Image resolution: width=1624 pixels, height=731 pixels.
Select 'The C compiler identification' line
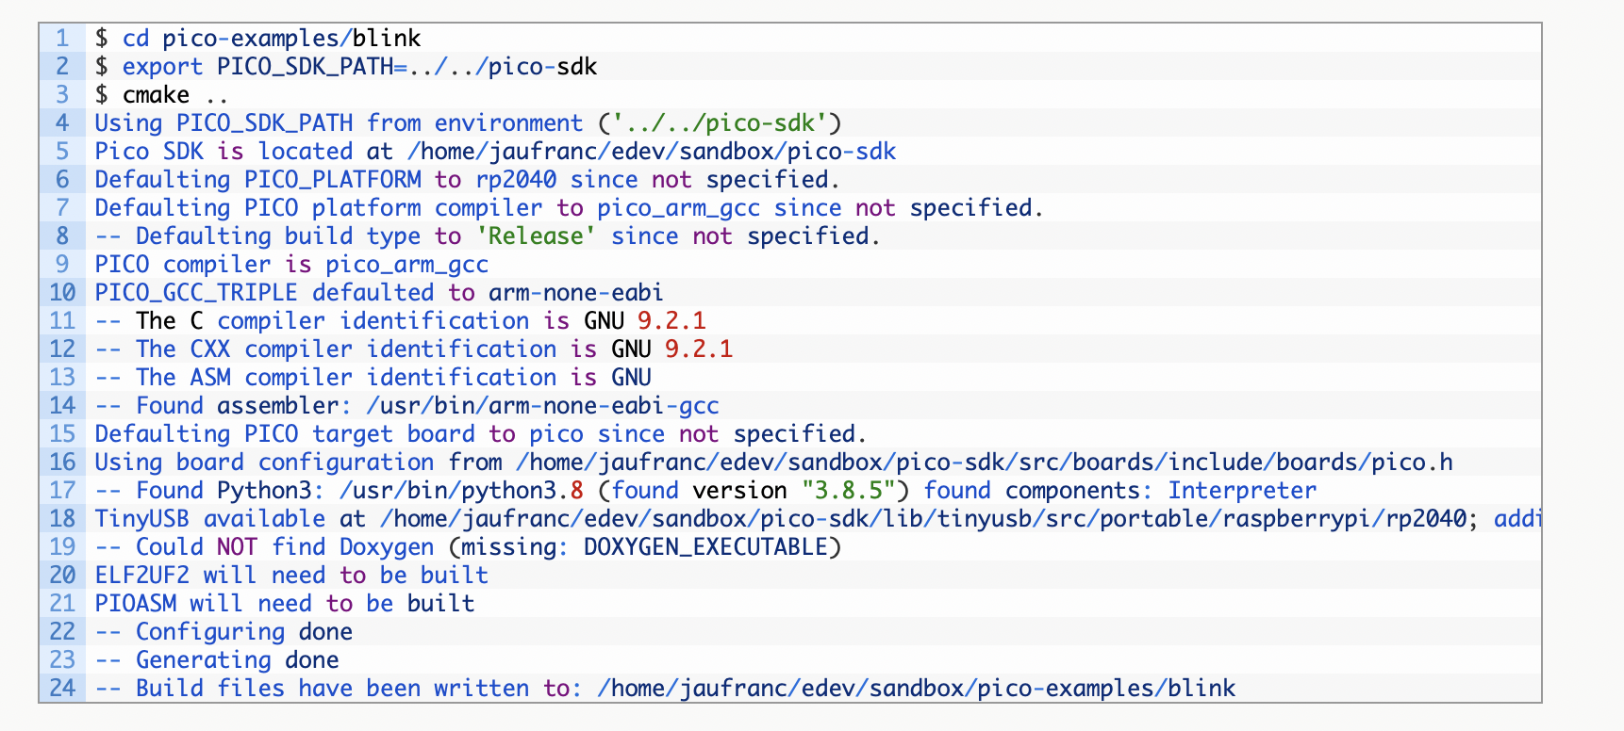click(400, 321)
